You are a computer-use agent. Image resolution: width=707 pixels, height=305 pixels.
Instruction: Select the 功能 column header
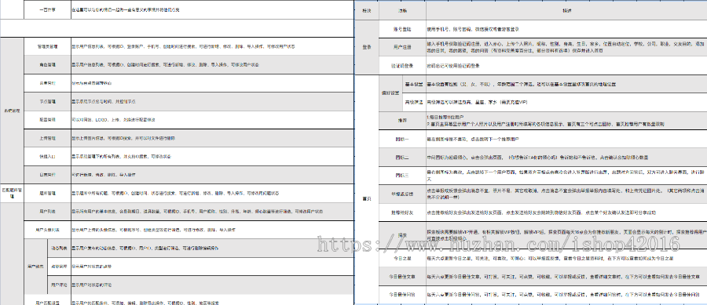(x=402, y=11)
